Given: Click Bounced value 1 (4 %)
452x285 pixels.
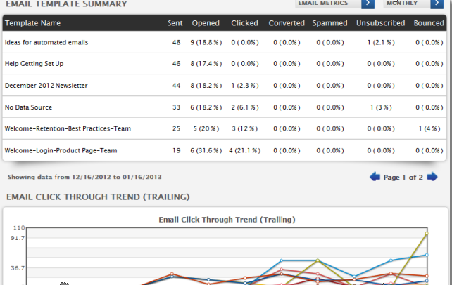Looking at the screenshot, I should pyautogui.click(x=429, y=128).
